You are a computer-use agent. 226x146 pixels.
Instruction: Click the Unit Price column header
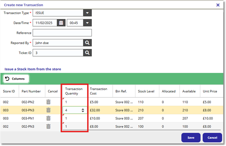(210, 91)
